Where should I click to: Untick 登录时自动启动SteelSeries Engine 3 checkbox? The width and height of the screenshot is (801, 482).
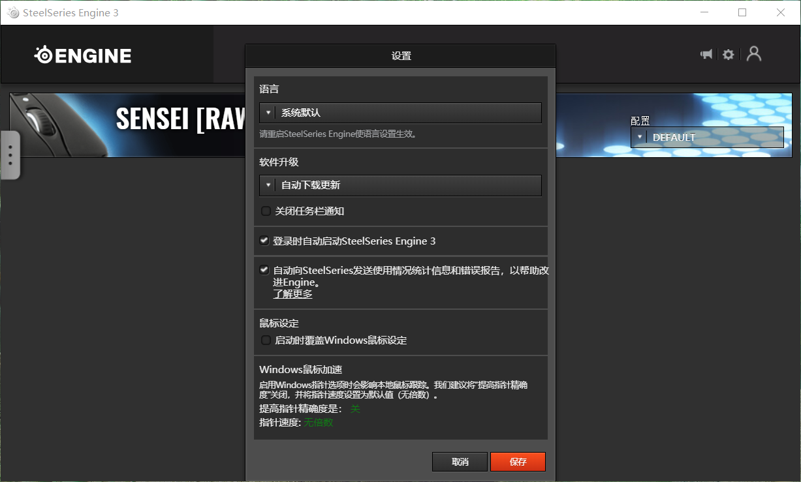point(264,241)
